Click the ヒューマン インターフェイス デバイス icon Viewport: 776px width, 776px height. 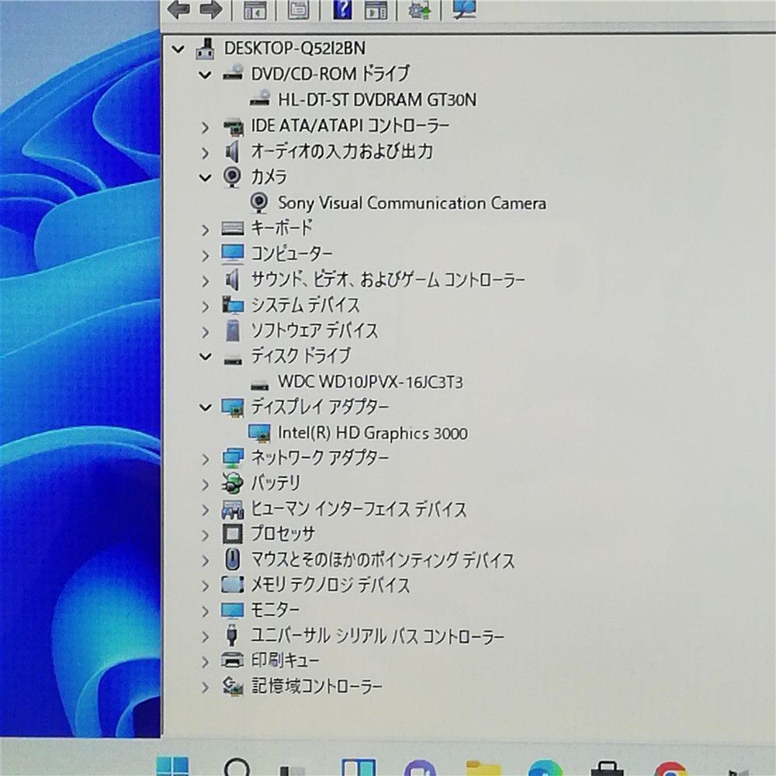232,509
